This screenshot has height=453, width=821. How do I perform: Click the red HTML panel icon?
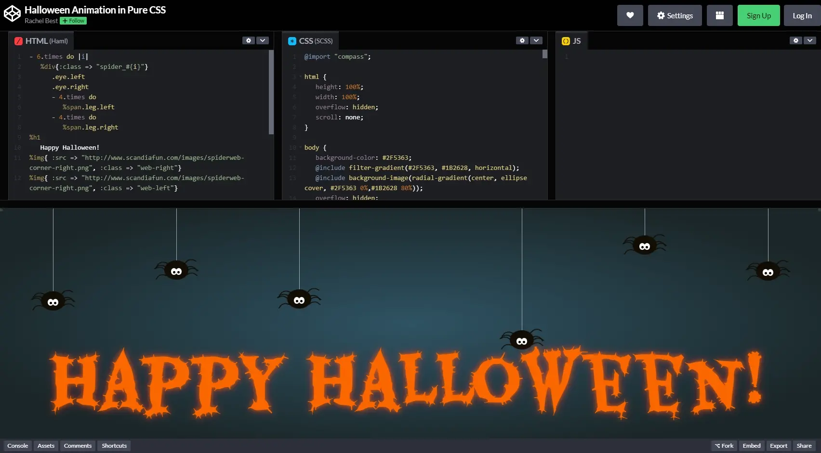pyautogui.click(x=18, y=41)
